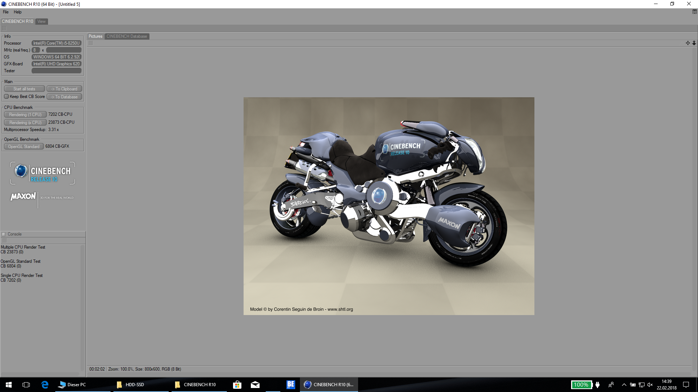This screenshot has height=392, width=698.
Task: Click the empty Tester input field
Action: 56,71
